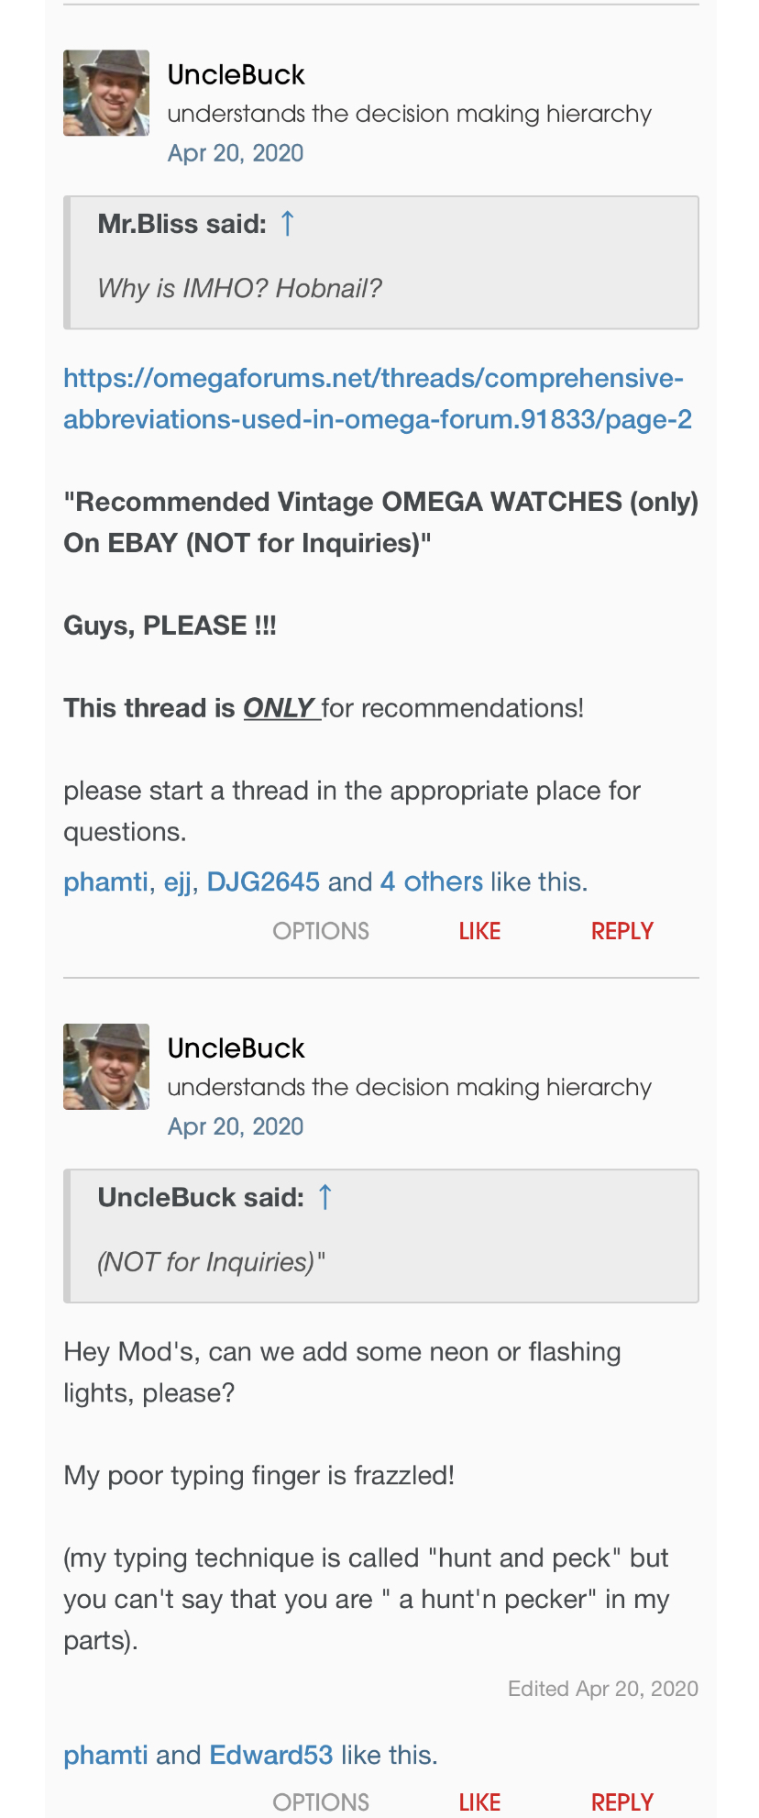
Task: Open the first post's Apr 20, 2020 date link
Action: [235, 153]
